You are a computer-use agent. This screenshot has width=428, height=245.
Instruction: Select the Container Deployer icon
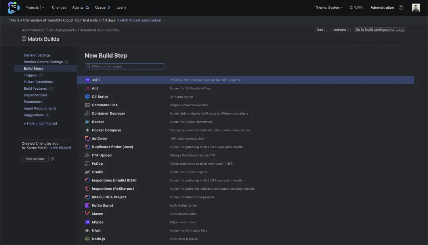[x=87, y=113]
